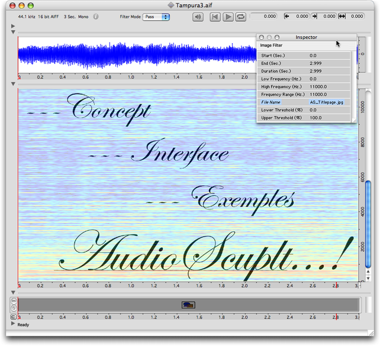The image size is (380, 346).
Task: Toggle the track mute m button
Action: pos(14,300)
